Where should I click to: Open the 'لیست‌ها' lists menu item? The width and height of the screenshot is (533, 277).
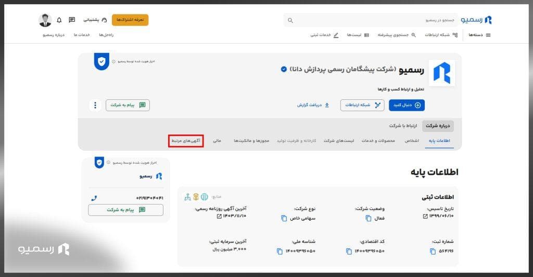tap(358, 35)
